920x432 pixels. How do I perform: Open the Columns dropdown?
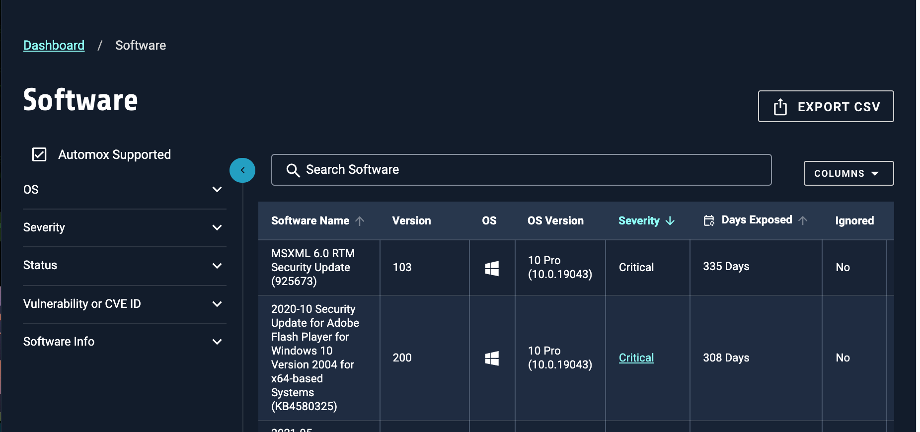pos(848,173)
